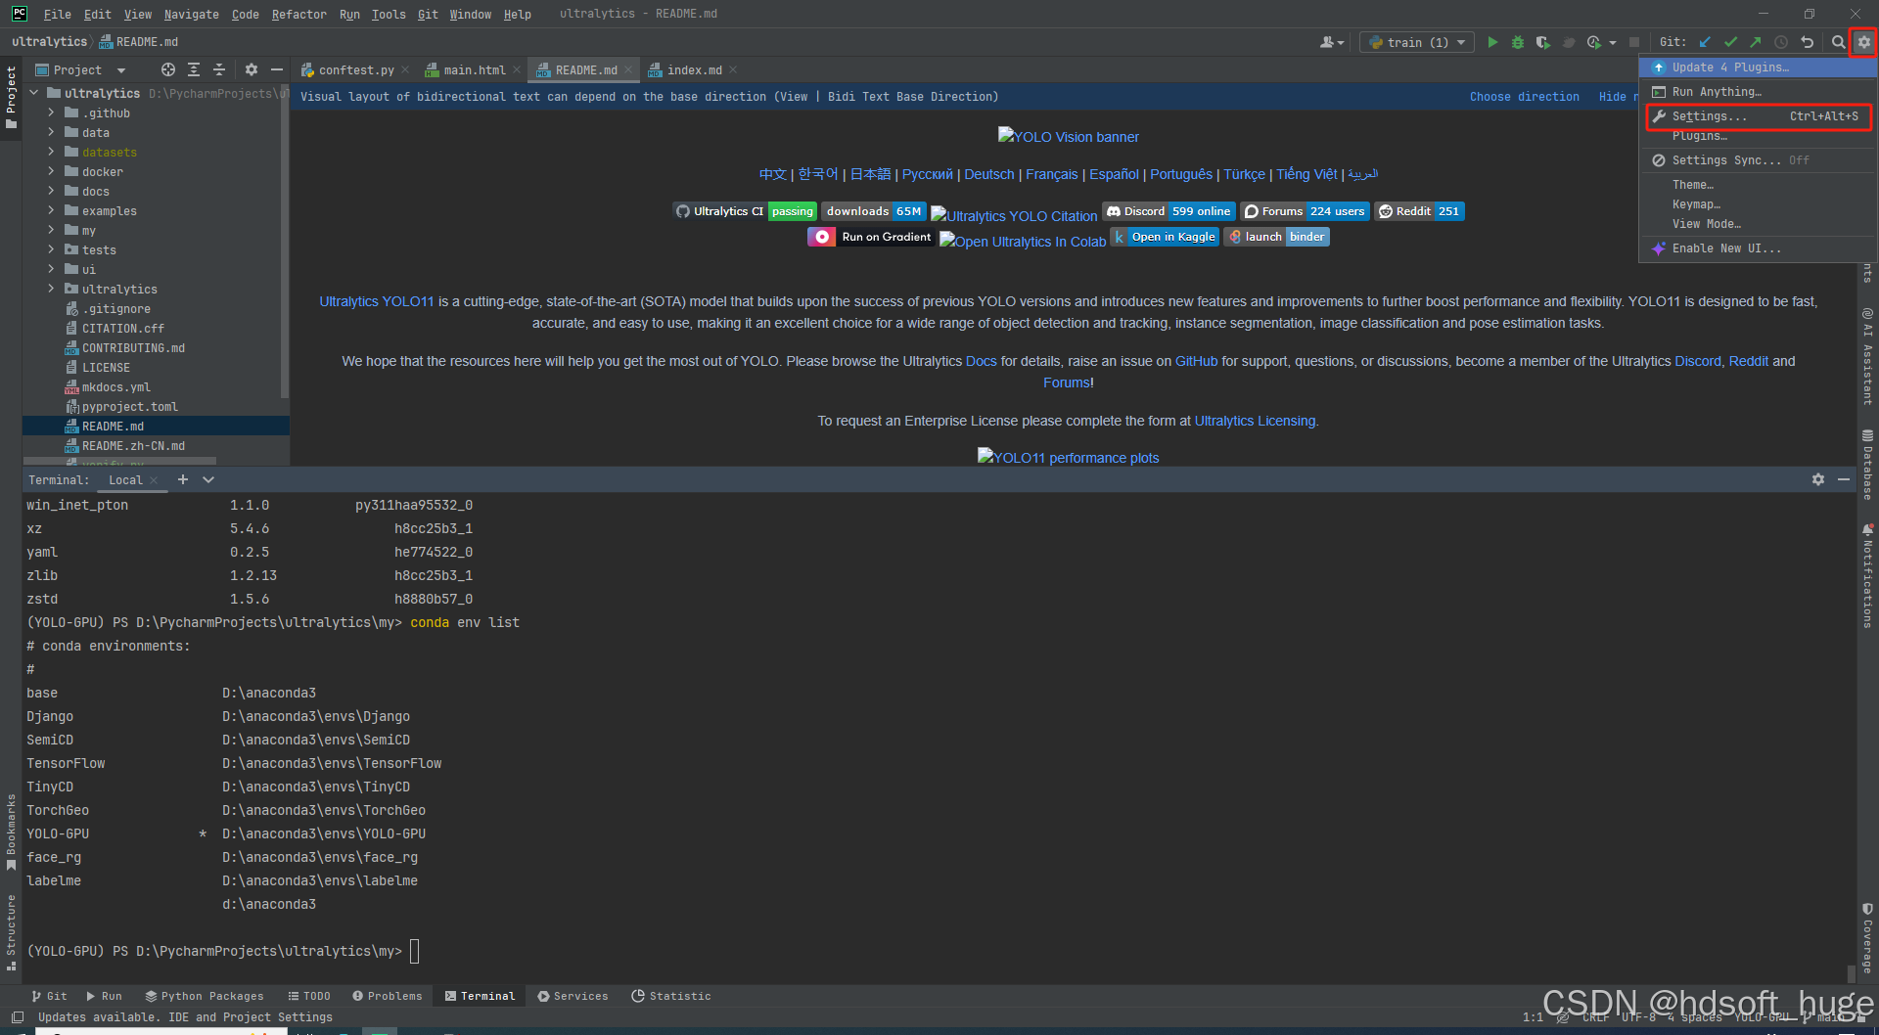Close the conftest.py editor tab
The width and height of the screenshot is (1879, 1035).
[405, 69]
